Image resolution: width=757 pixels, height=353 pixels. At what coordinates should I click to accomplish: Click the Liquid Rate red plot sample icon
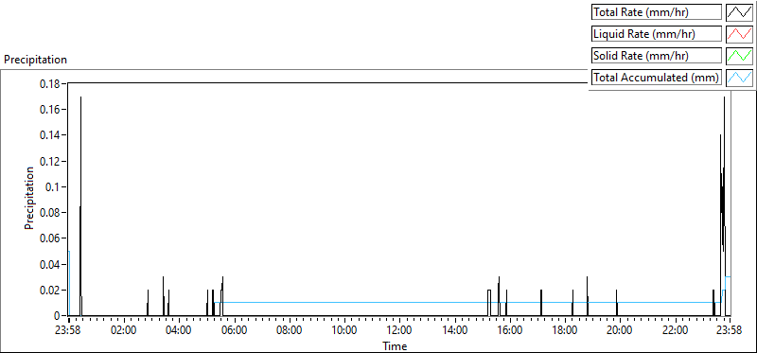739,34
